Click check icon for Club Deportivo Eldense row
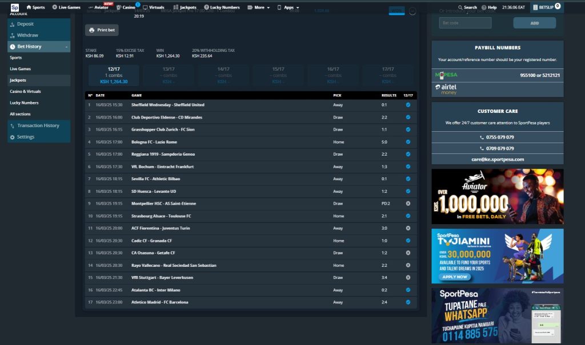The image size is (585, 345). 408,117
